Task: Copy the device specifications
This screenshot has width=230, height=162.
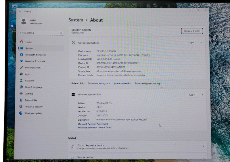Action: point(191,43)
